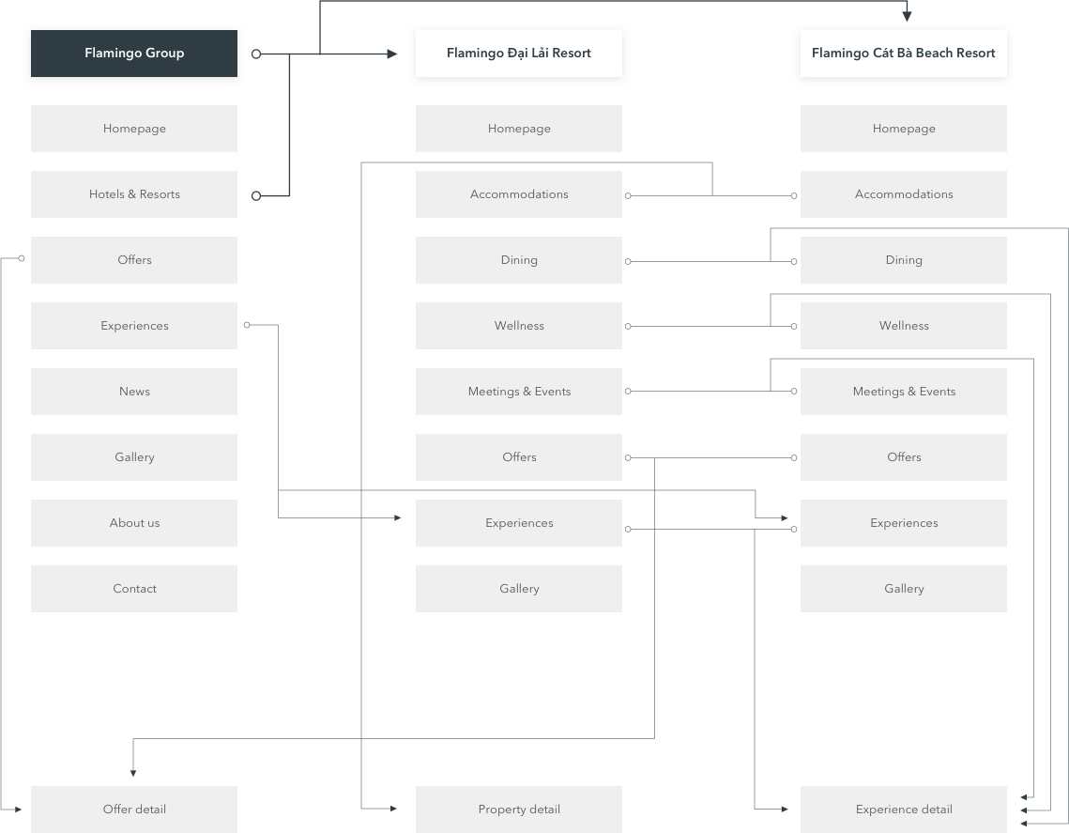
Task: Select the Flamingo Đại Lải Resort header box
Action: (519, 54)
